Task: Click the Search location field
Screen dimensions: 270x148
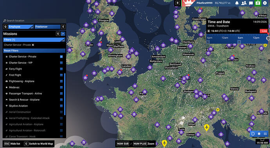Action: pyautogui.click(x=34, y=20)
